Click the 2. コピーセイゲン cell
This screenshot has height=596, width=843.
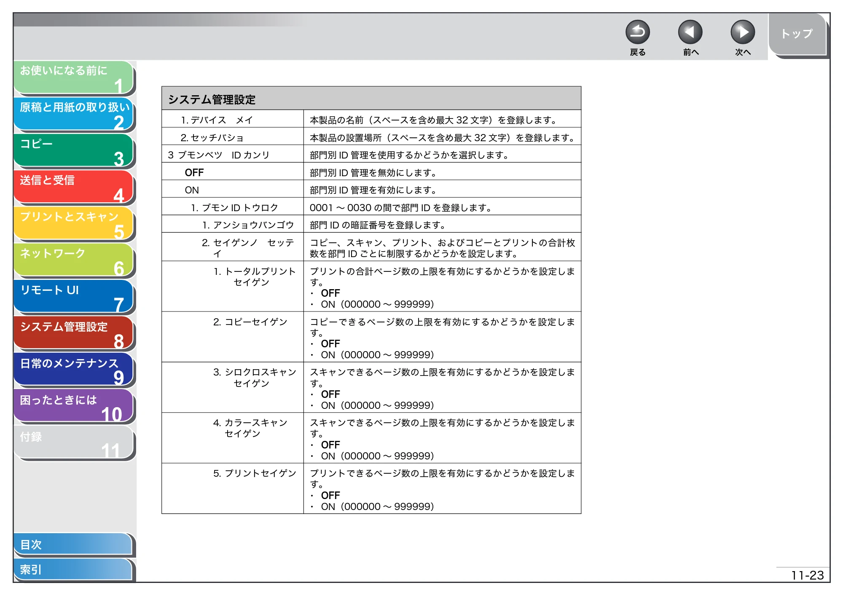[233, 337]
